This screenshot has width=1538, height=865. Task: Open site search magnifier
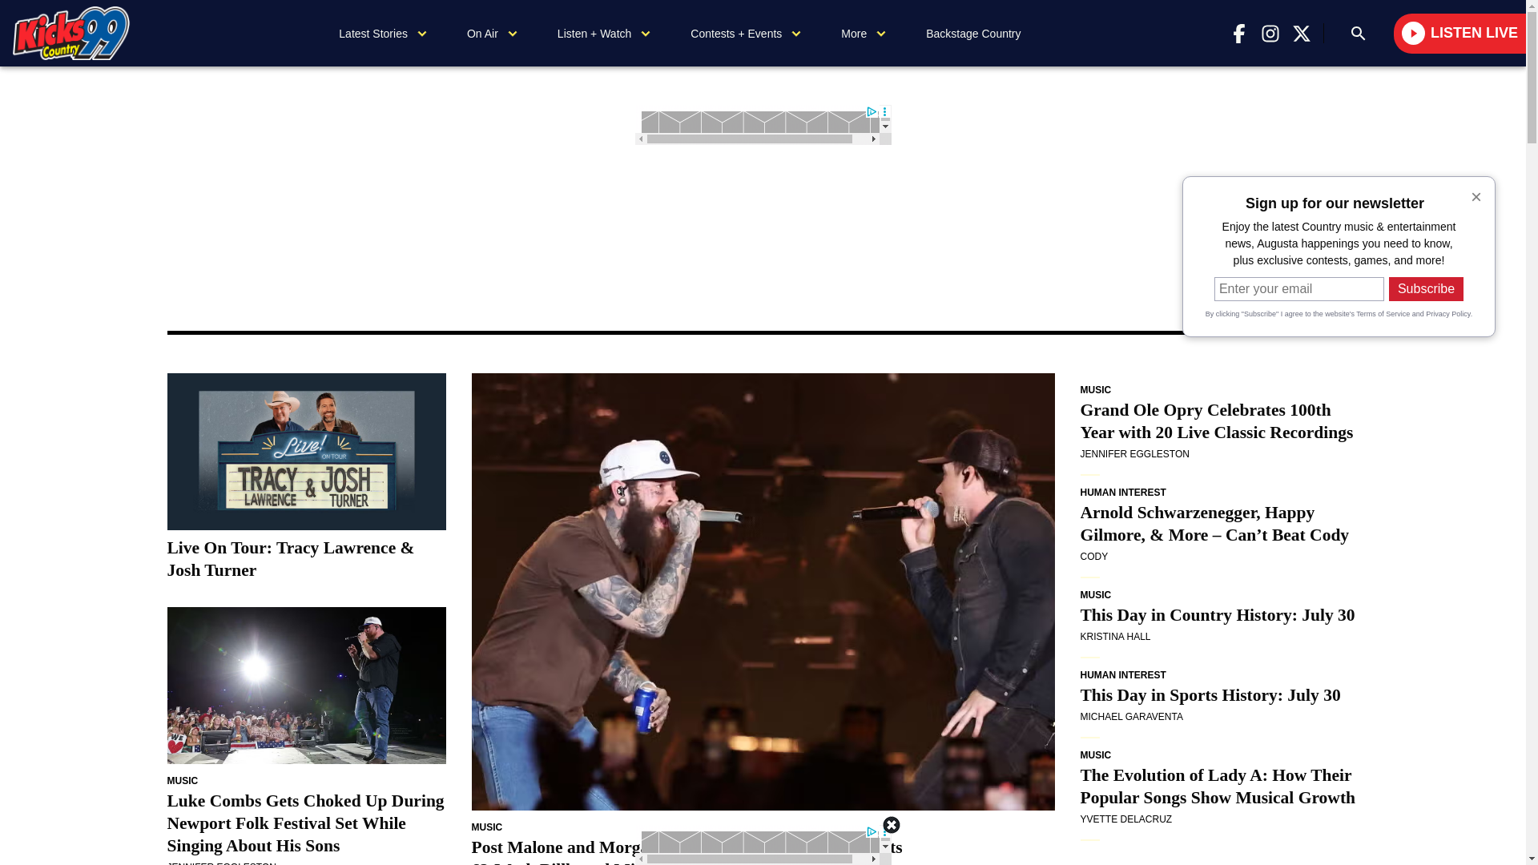coord(1358,34)
